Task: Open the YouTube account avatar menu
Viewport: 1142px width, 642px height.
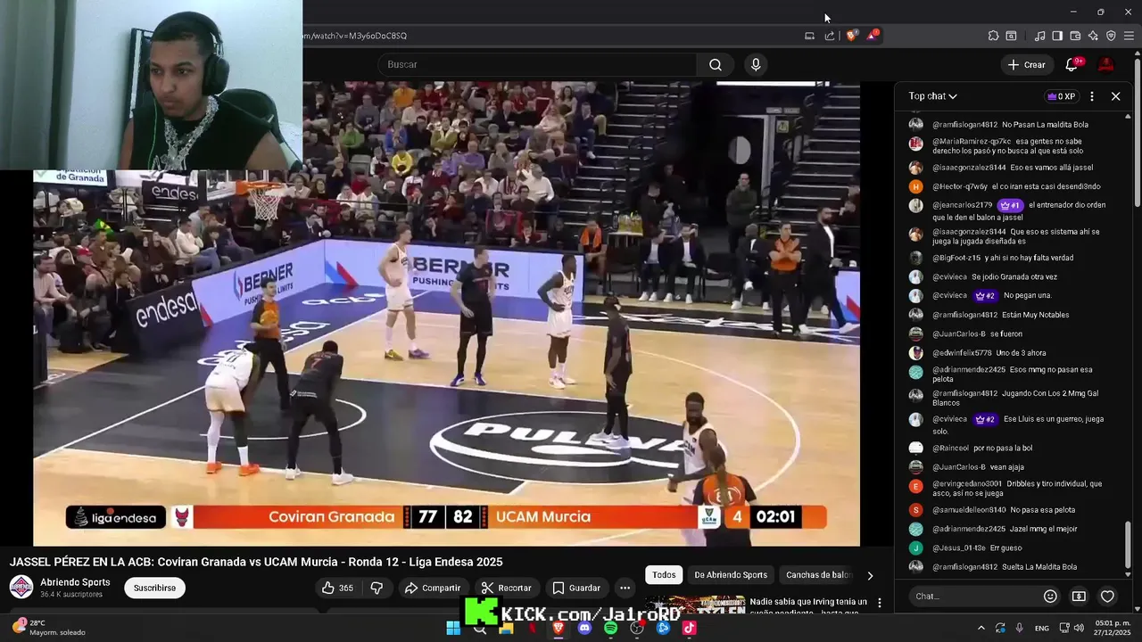Action: pos(1106,64)
